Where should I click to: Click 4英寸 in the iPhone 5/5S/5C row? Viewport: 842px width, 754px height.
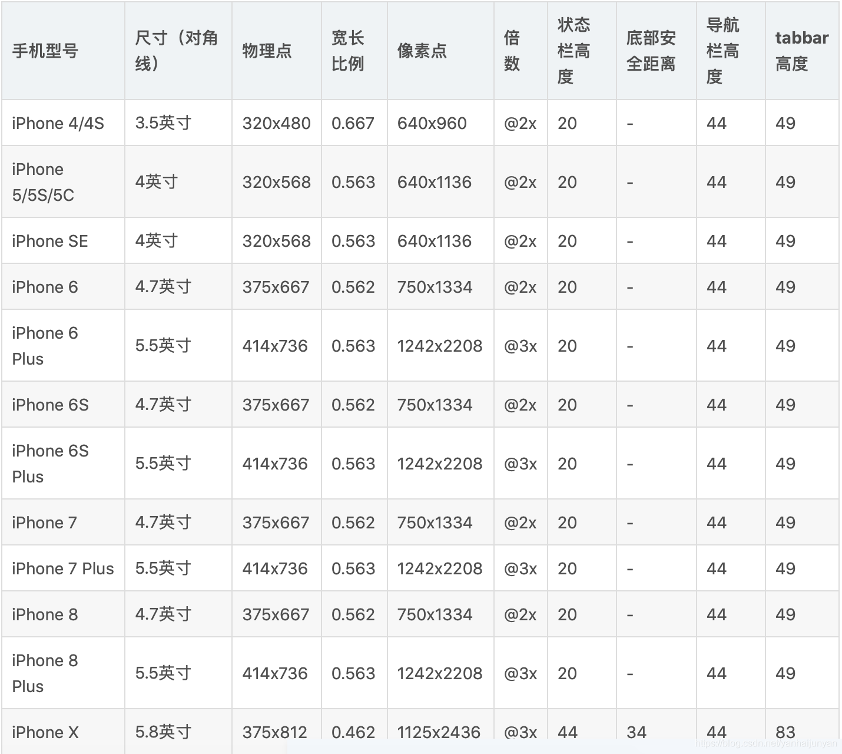coord(156,182)
